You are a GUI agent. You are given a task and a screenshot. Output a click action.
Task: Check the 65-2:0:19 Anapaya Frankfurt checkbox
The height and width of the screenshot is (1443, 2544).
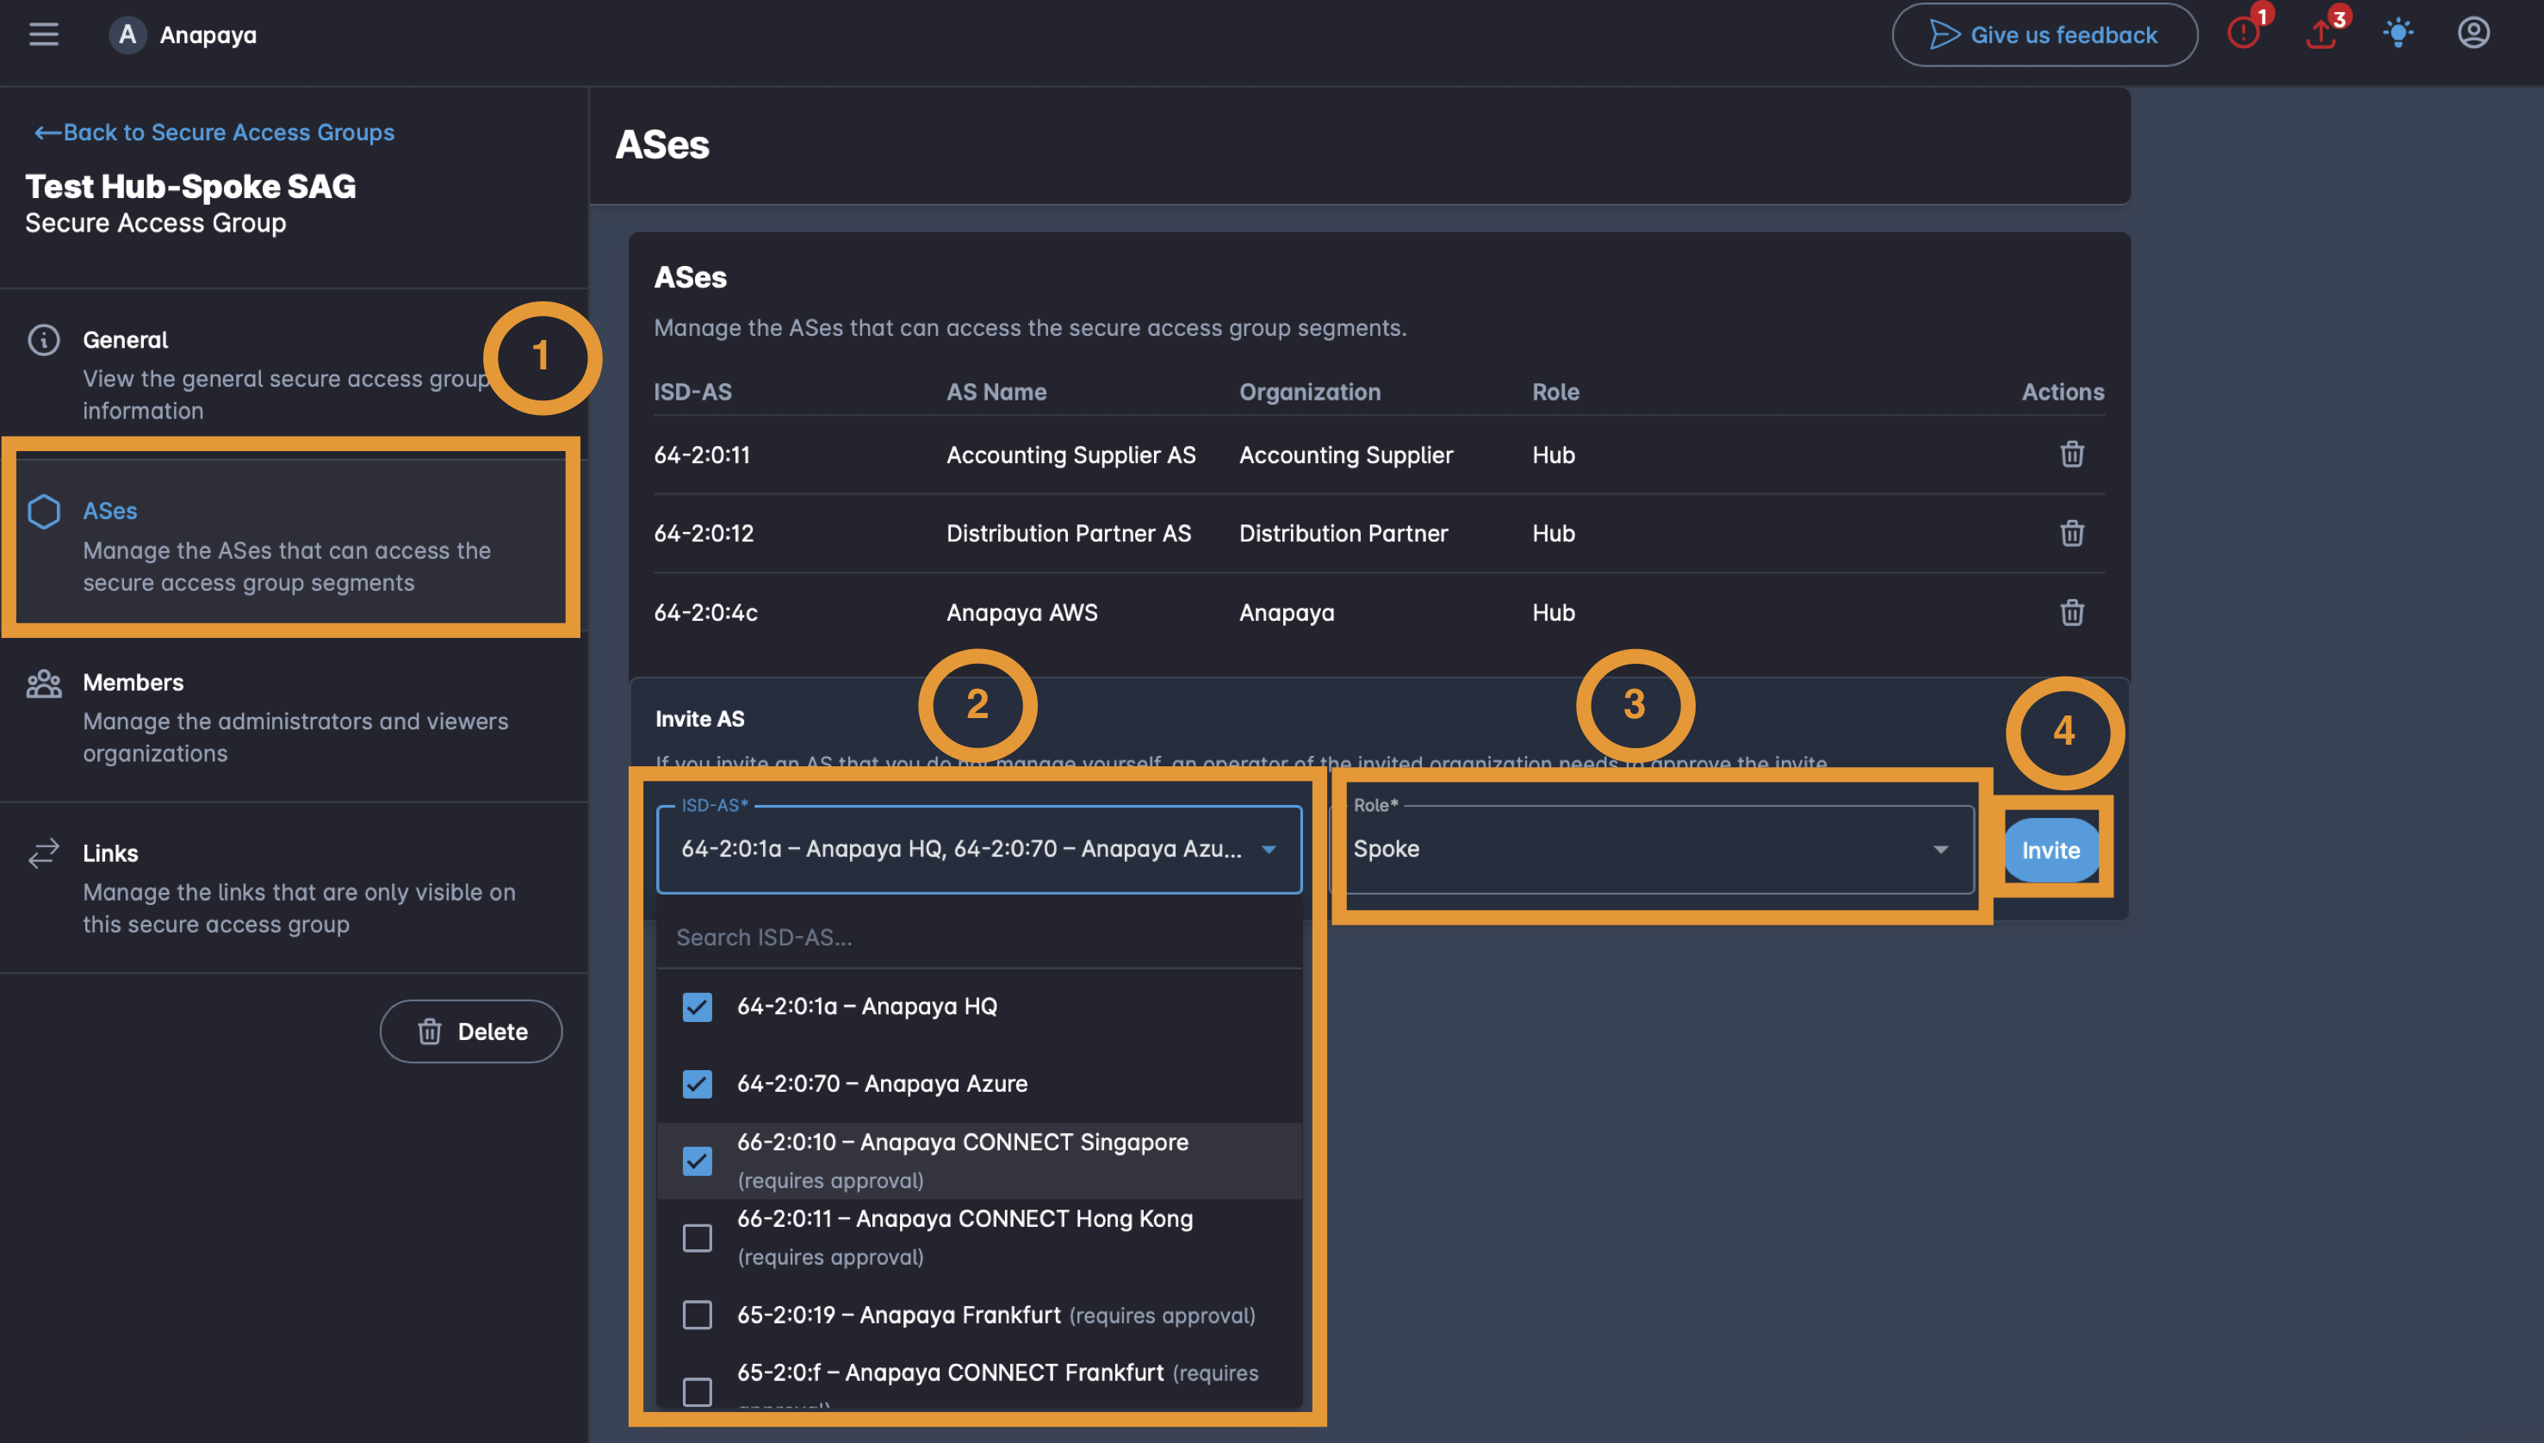697,1316
